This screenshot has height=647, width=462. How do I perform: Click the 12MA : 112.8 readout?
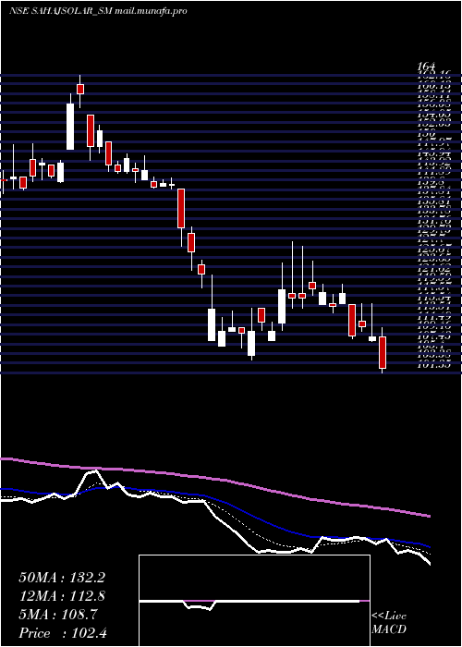(62, 596)
